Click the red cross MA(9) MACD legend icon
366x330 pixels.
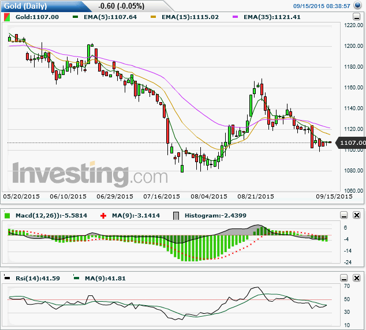103,216
